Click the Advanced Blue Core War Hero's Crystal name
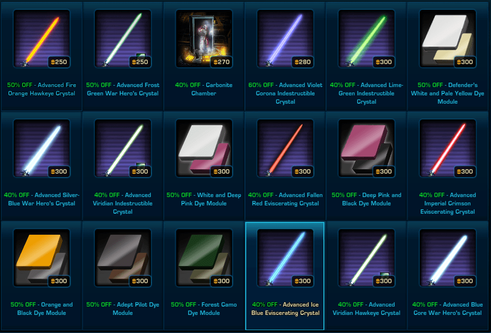This screenshot has height=333, width=491. click(448, 309)
